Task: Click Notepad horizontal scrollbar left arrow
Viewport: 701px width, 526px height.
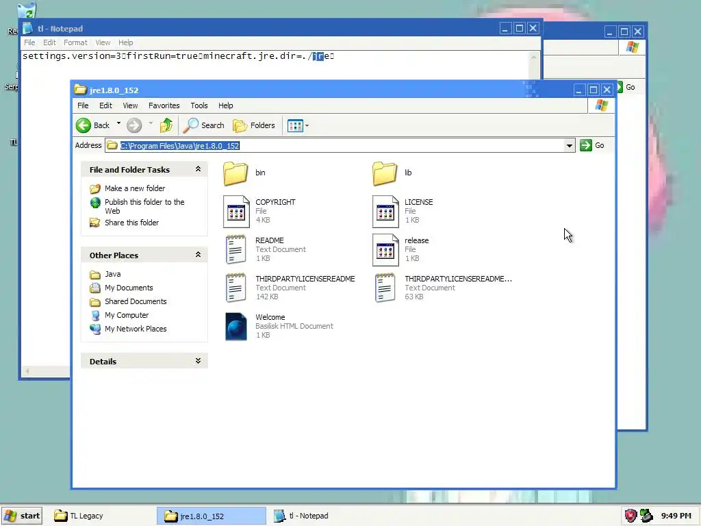Action: [x=27, y=371]
